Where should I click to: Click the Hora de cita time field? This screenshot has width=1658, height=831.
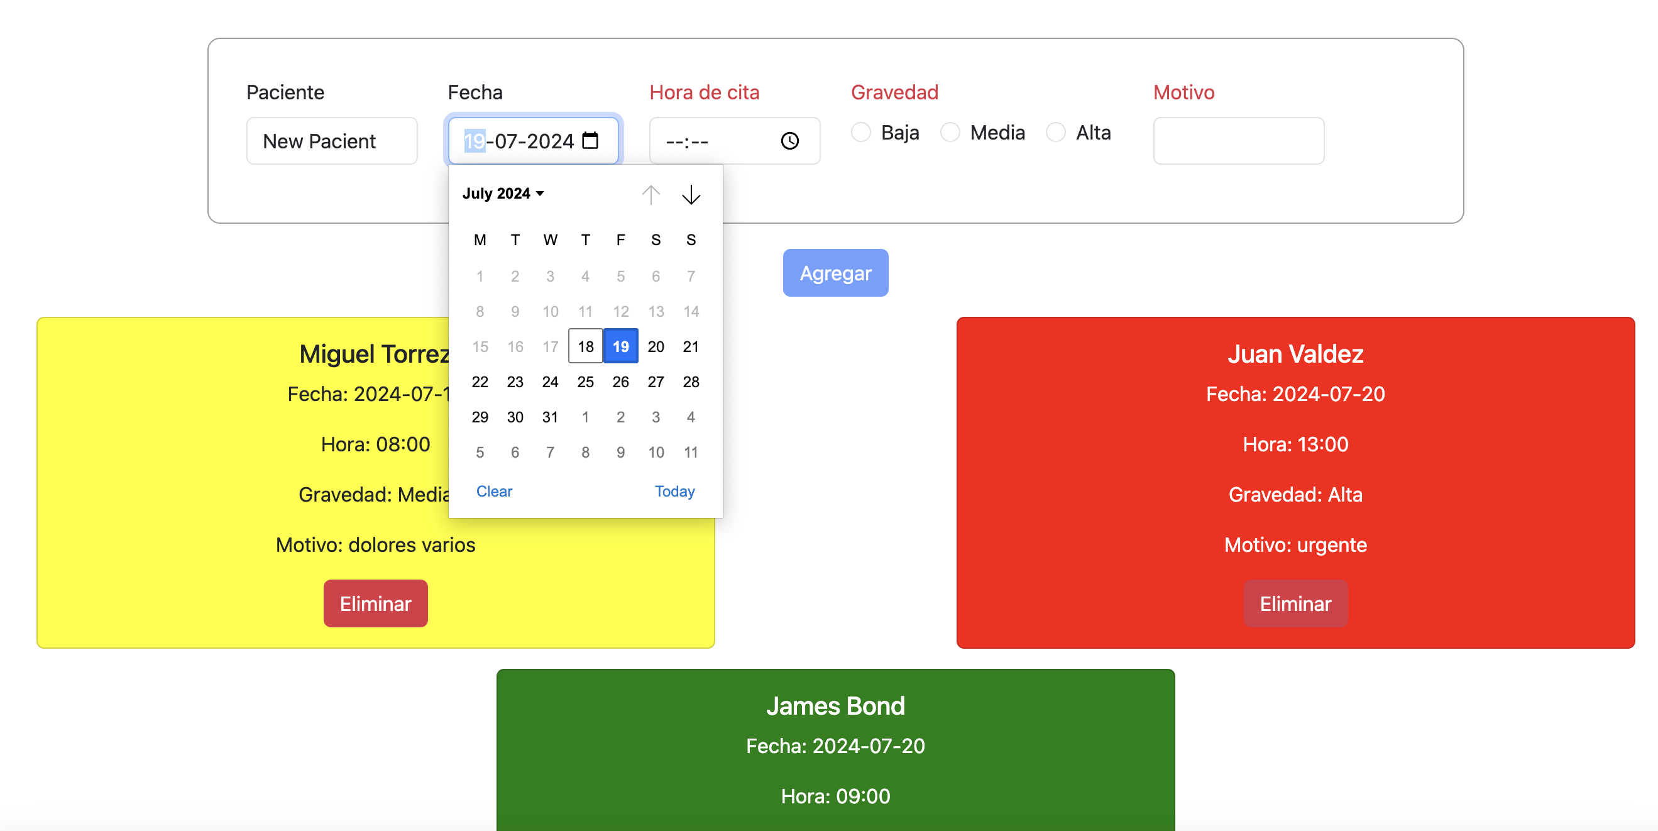click(x=734, y=141)
